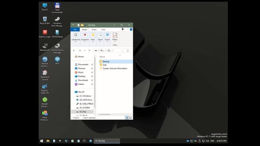Refresh the current folder view
The height and width of the screenshot is (146, 260).
128,51
